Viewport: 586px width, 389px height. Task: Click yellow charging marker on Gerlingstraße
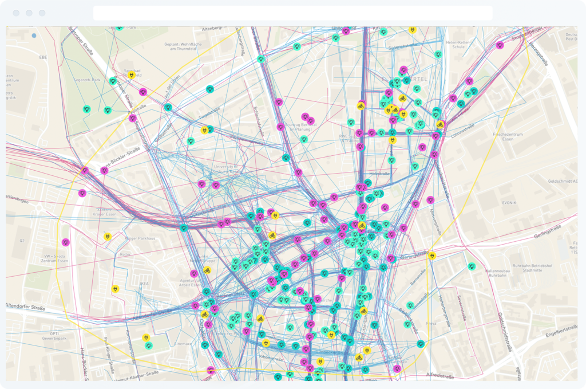[x=432, y=256]
